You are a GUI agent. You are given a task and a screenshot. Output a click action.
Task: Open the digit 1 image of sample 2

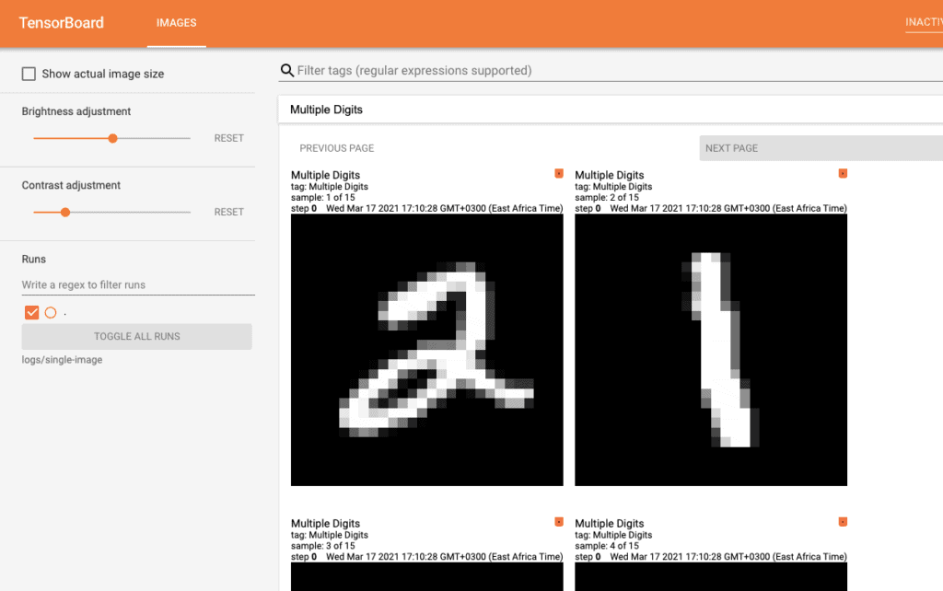pyautogui.click(x=711, y=350)
